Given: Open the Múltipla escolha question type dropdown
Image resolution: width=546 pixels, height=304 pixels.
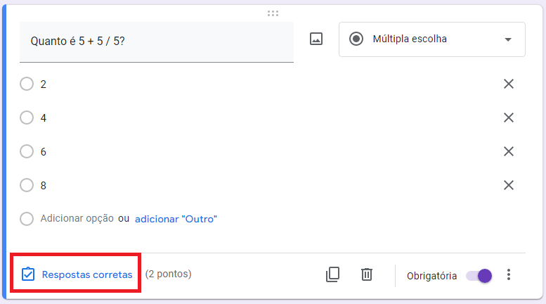Looking at the screenshot, I should tap(431, 39).
